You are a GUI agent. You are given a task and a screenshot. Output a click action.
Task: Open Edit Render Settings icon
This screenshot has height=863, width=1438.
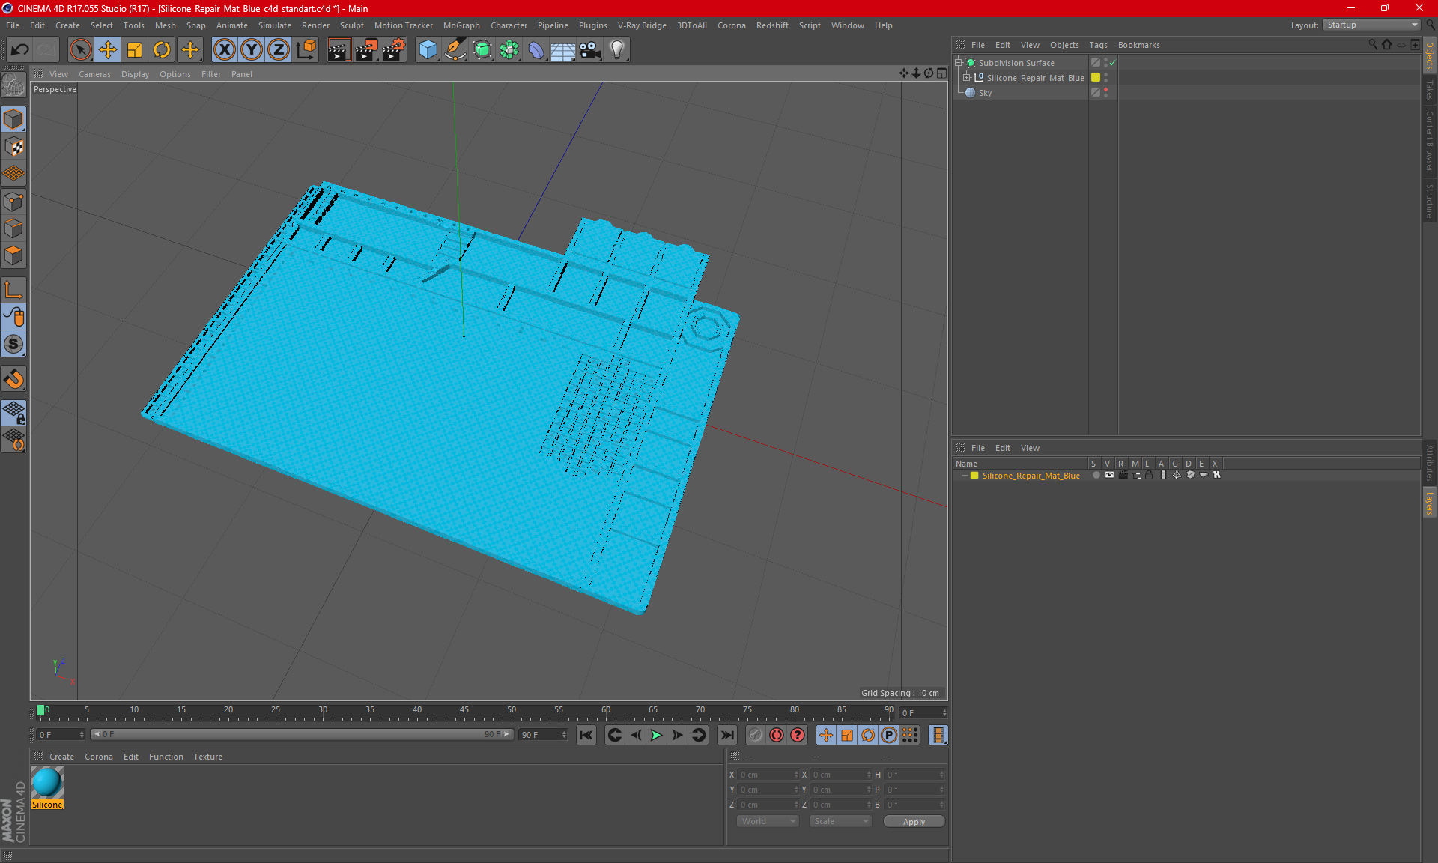pos(394,50)
